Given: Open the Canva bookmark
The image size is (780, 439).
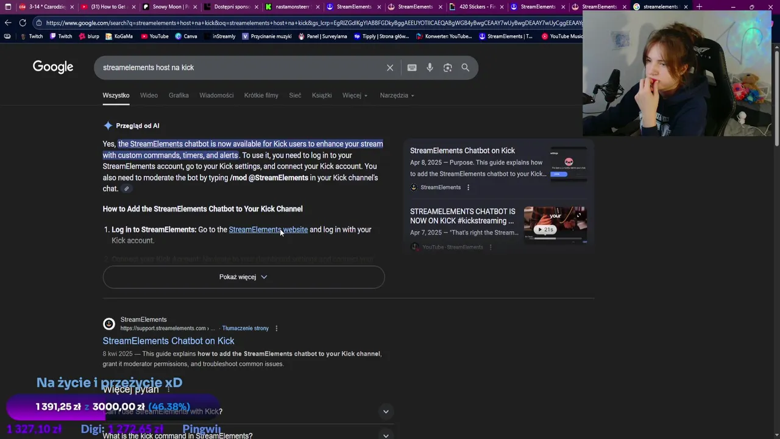Looking at the screenshot, I should click(186, 36).
